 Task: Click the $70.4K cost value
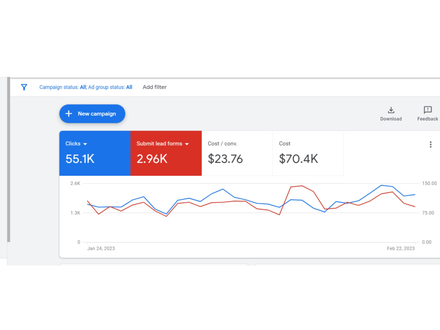299,159
